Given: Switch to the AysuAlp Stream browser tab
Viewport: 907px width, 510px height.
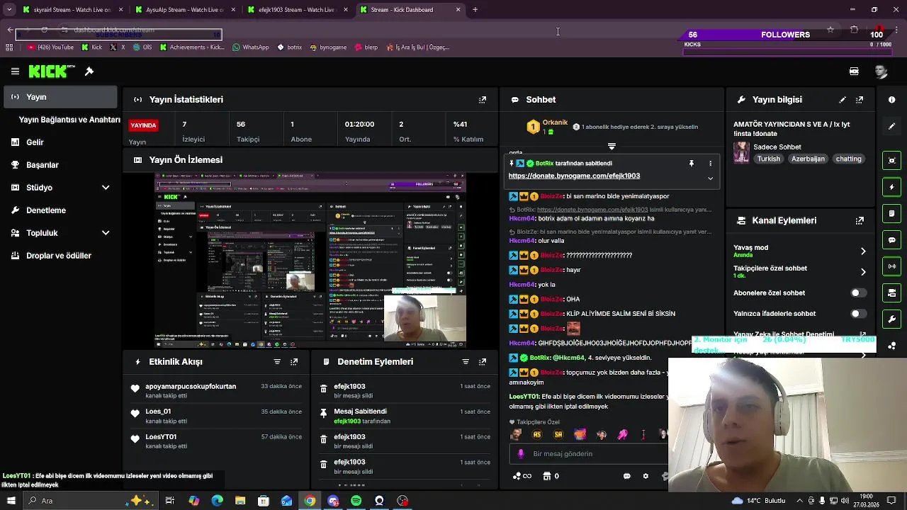Looking at the screenshot, I should (x=184, y=10).
